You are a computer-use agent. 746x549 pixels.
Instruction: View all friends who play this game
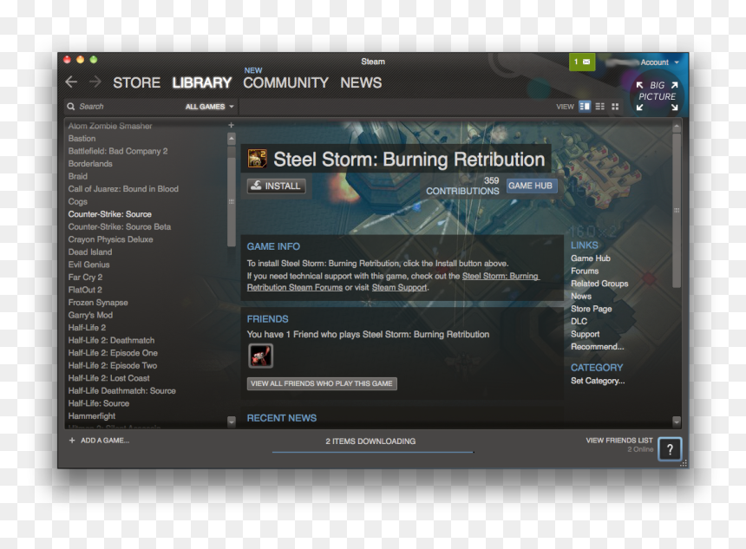pyautogui.click(x=322, y=383)
